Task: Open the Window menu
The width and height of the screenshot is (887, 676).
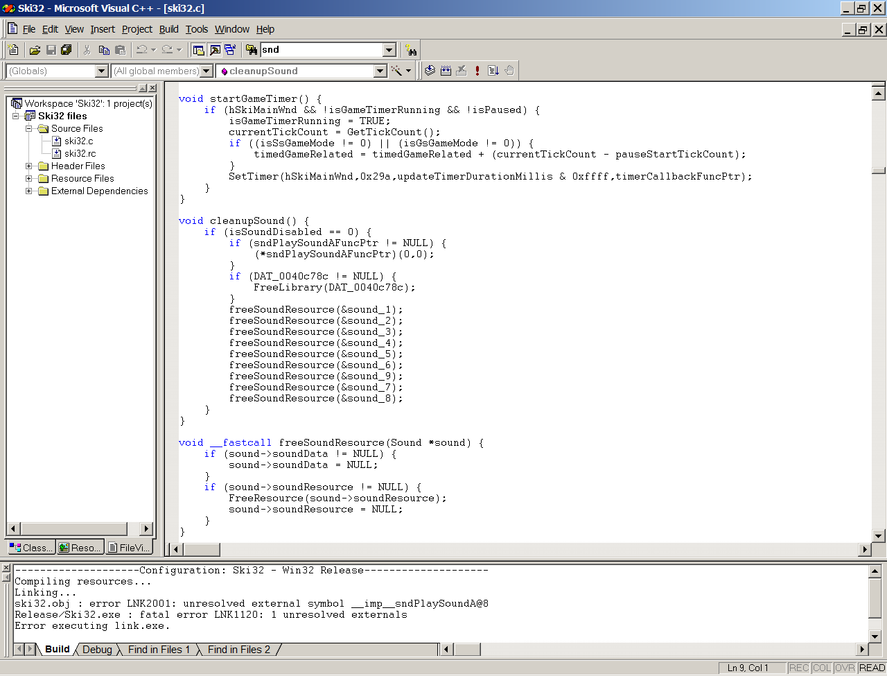Action: pyautogui.click(x=232, y=29)
